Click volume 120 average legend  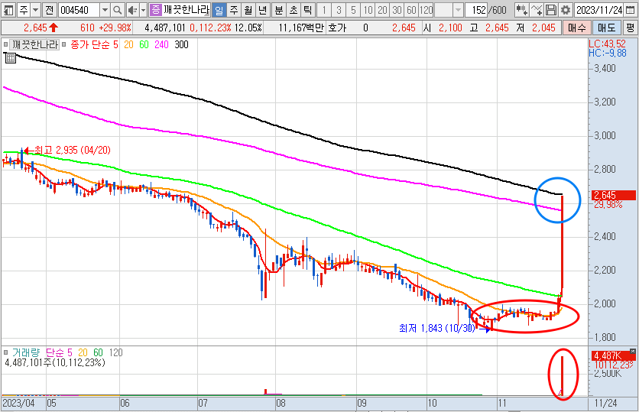115,352
